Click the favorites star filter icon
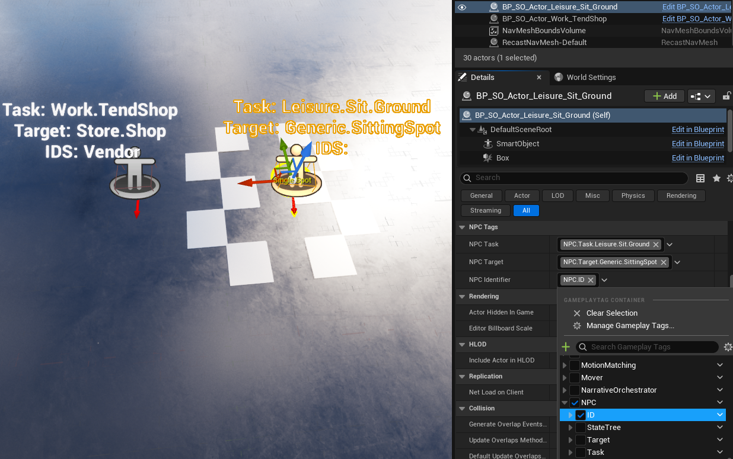 [x=716, y=178]
